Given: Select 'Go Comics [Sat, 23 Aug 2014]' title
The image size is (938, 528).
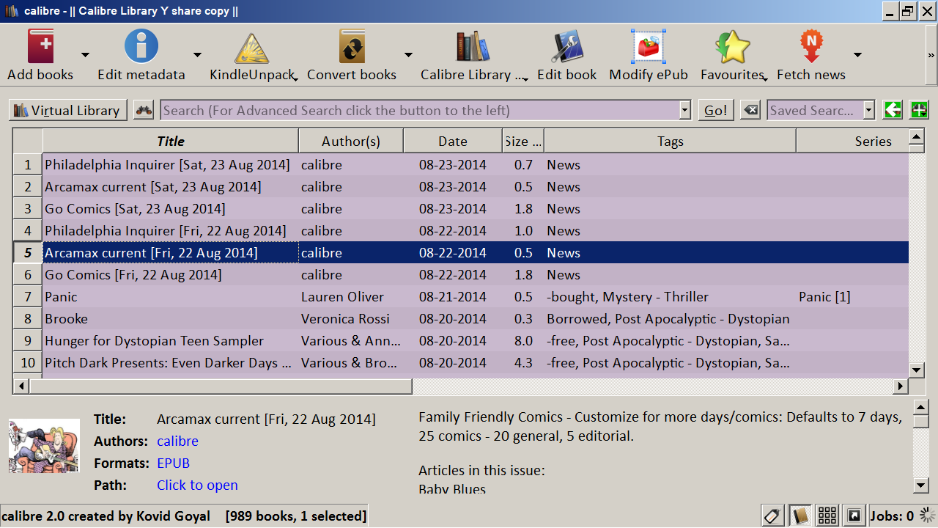Looking at the screenshot, I should tap(135, 209).
